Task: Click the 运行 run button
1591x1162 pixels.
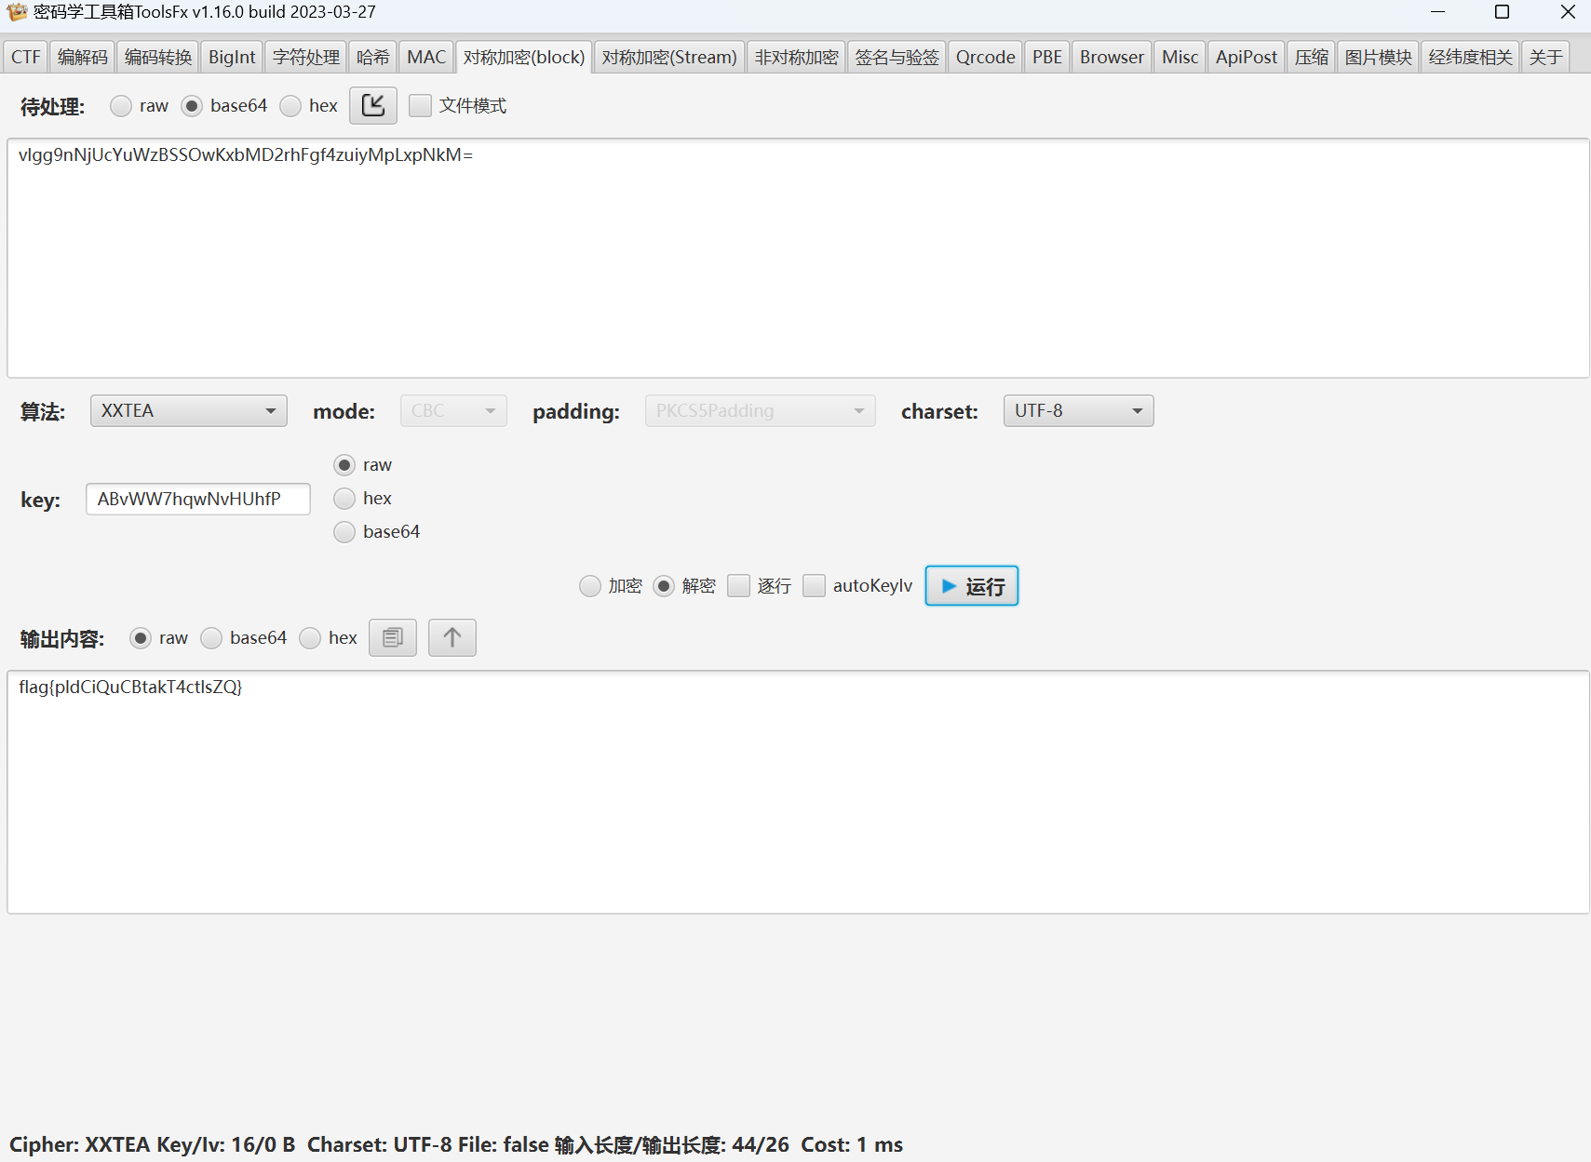Action: tap(972, 586)
